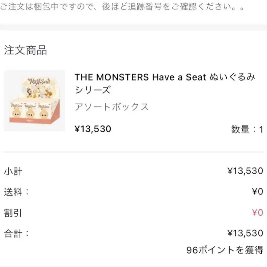Screen dimensions: 267x267
Task: Click the 小計 subtotal label
Action: coord(13,171)
